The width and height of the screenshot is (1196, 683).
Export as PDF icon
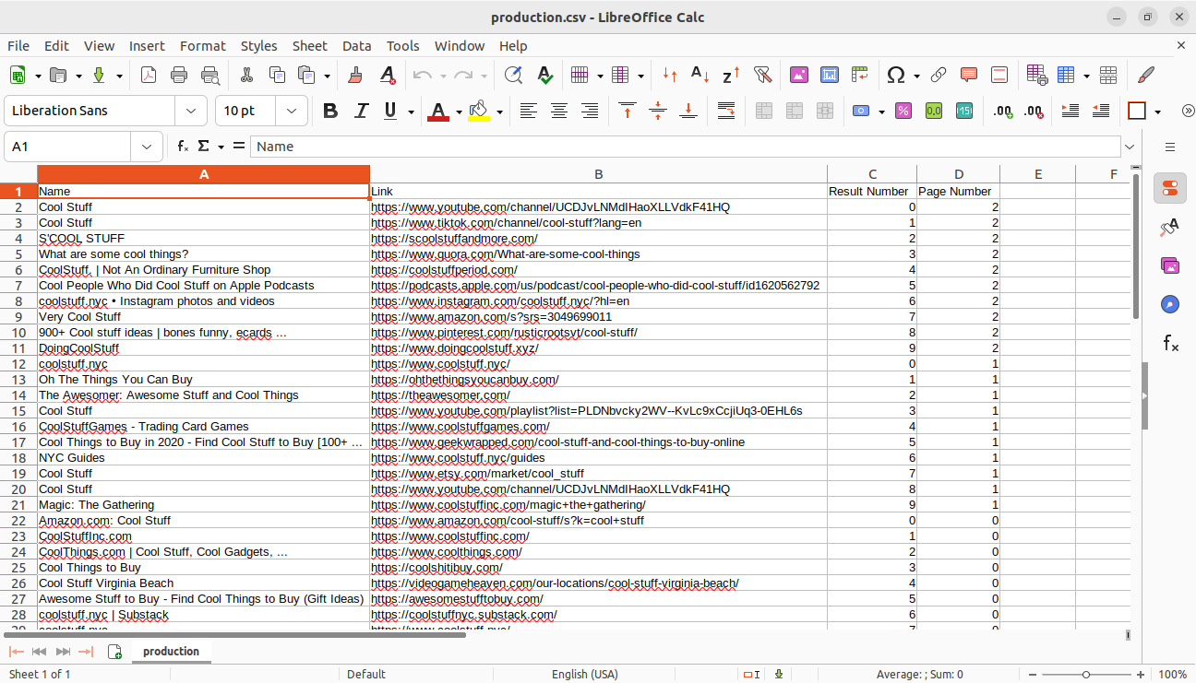[x=149, y=76]
